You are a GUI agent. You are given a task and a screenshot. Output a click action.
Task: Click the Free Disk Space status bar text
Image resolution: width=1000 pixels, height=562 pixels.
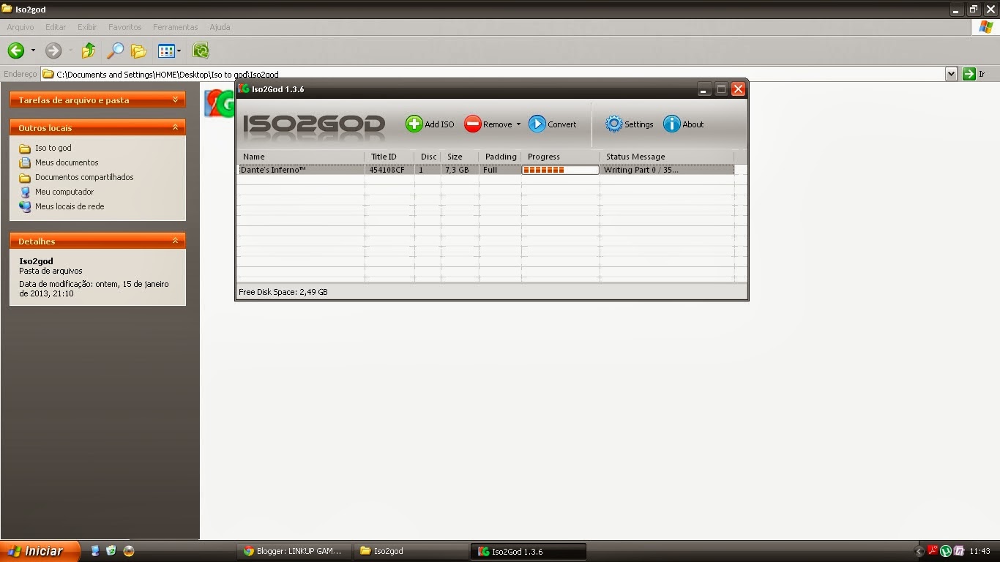point(283,292)
